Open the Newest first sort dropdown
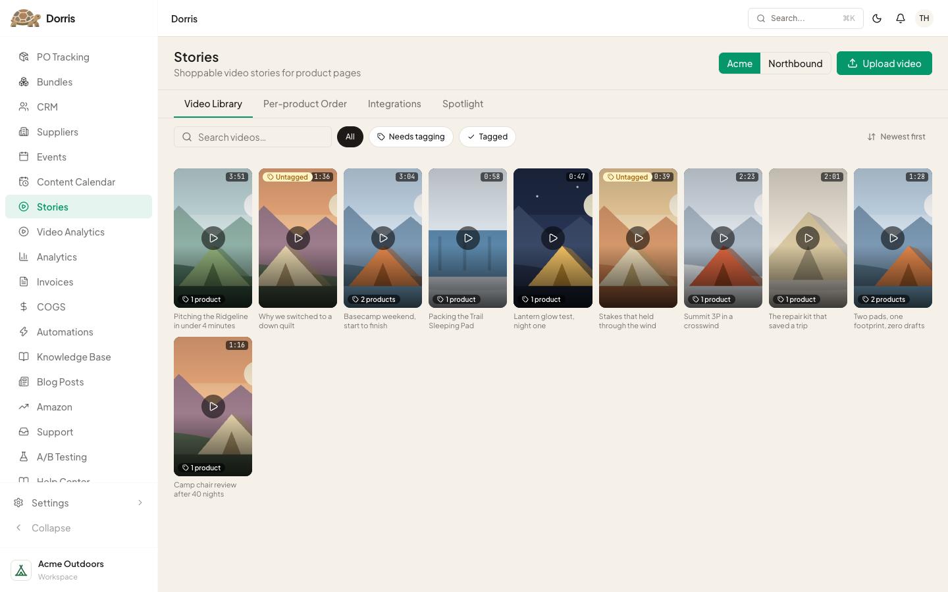The width and height of the screenshot is (948, 592). pos(896,137)
